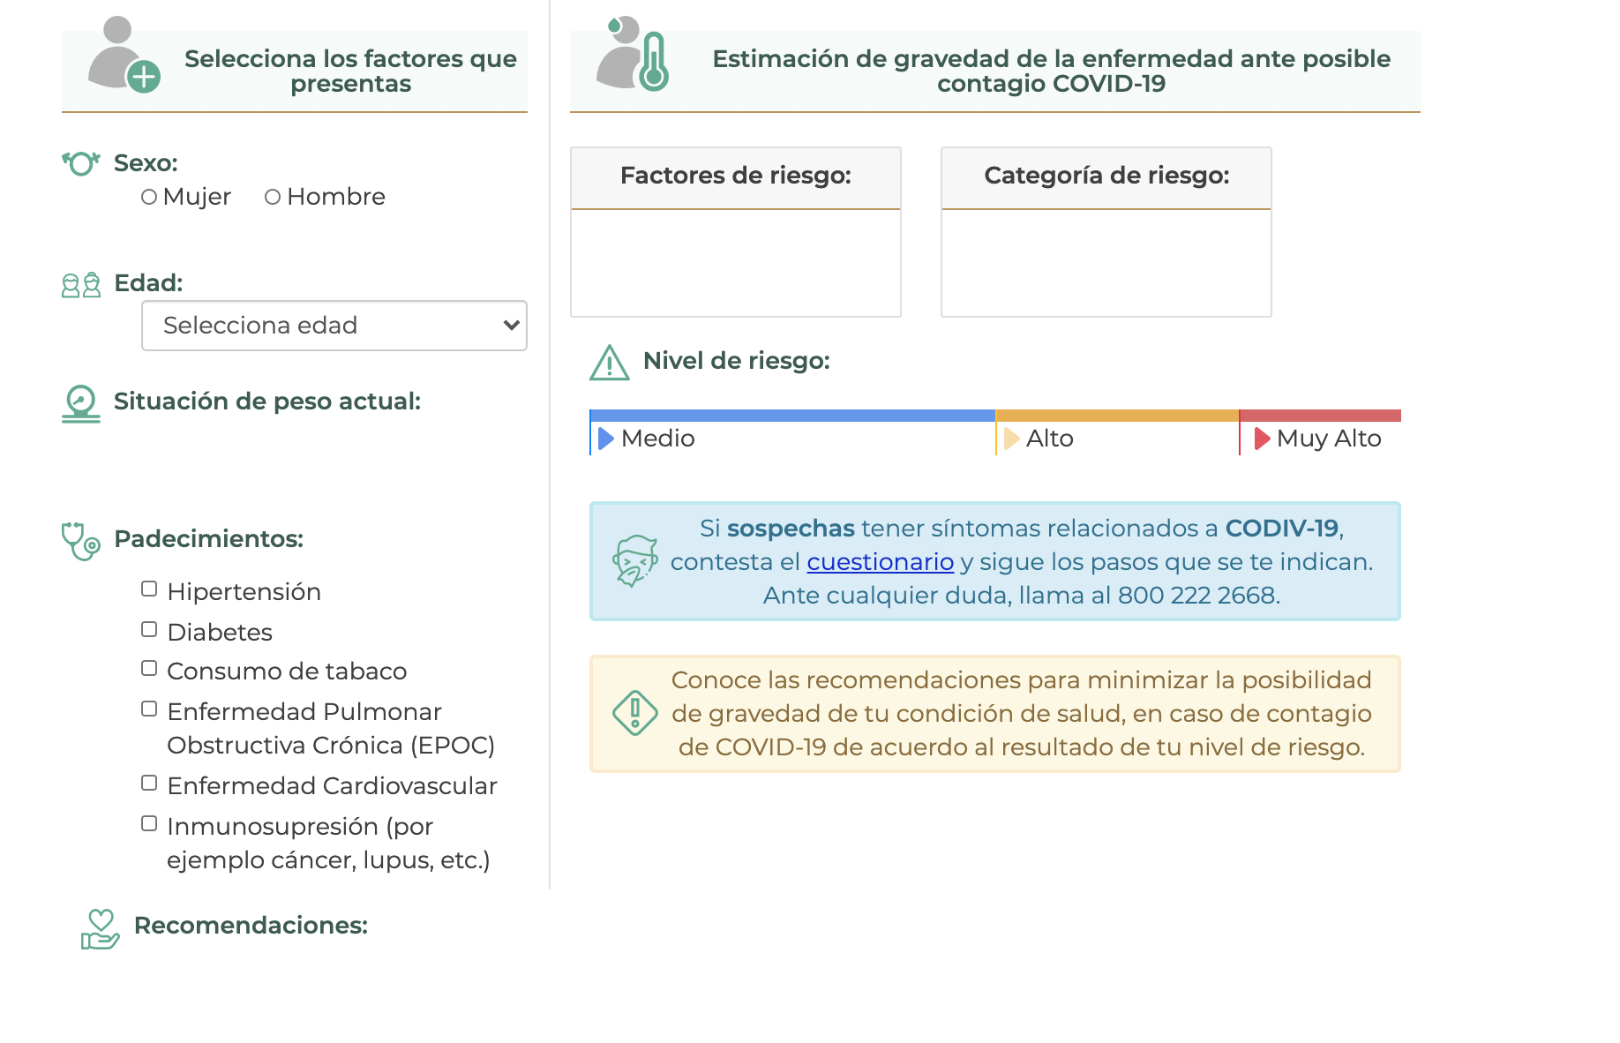Open the cuestionario link
1620x1043 pixels.
click(x=879, y=561)
